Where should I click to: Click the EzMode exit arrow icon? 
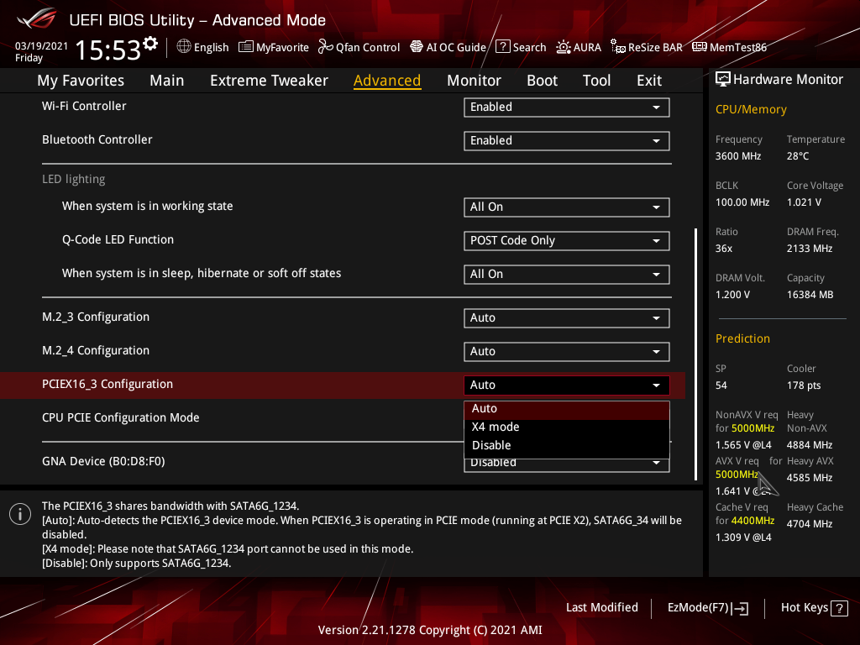pyautogui.click(x=740, y=608)
